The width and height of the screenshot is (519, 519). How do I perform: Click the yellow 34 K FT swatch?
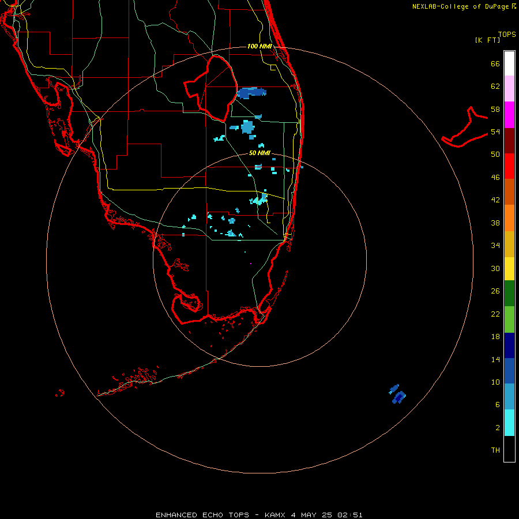[x=509, y=269]
